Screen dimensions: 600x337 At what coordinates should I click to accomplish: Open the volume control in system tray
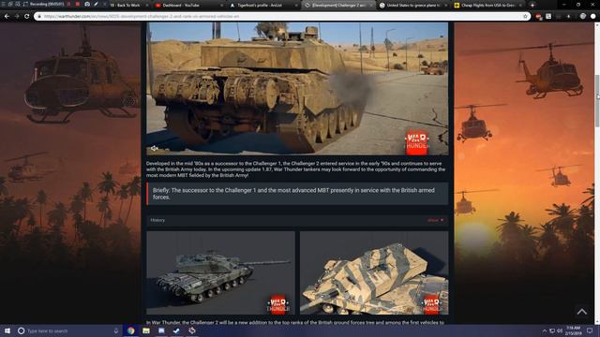coord(560,330)
